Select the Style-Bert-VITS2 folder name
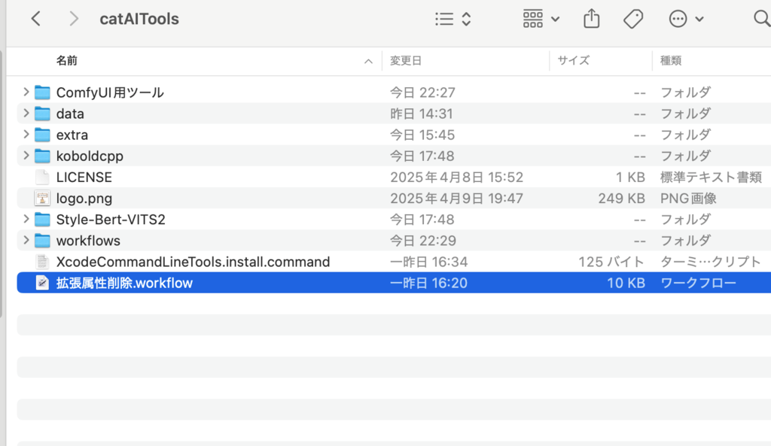 (x=111, y=220)
